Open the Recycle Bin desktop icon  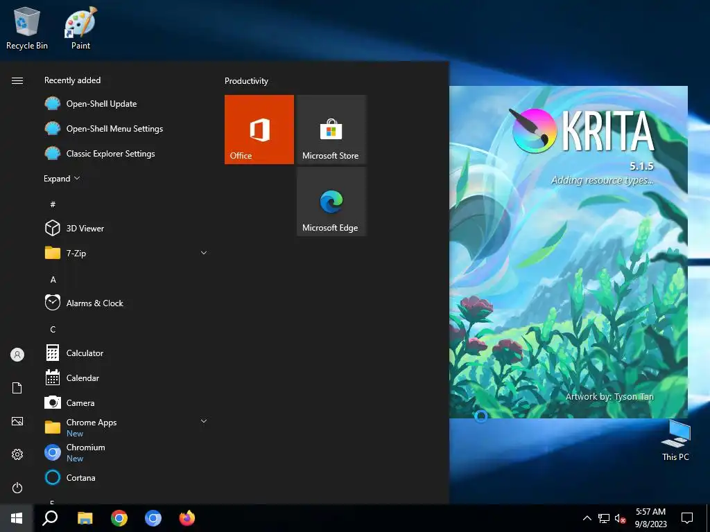coord(27,28)
